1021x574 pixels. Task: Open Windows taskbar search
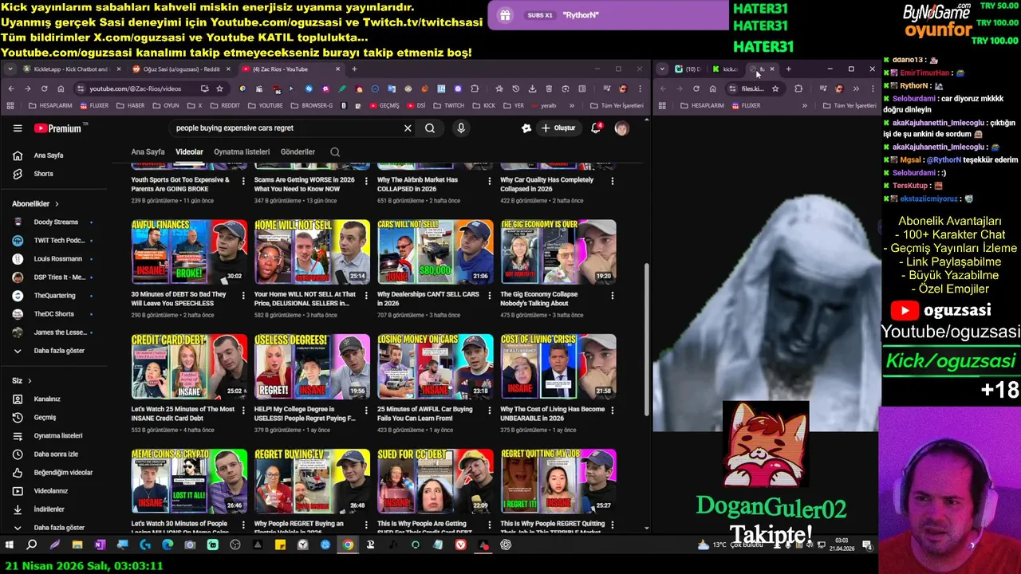click(31, 545)
